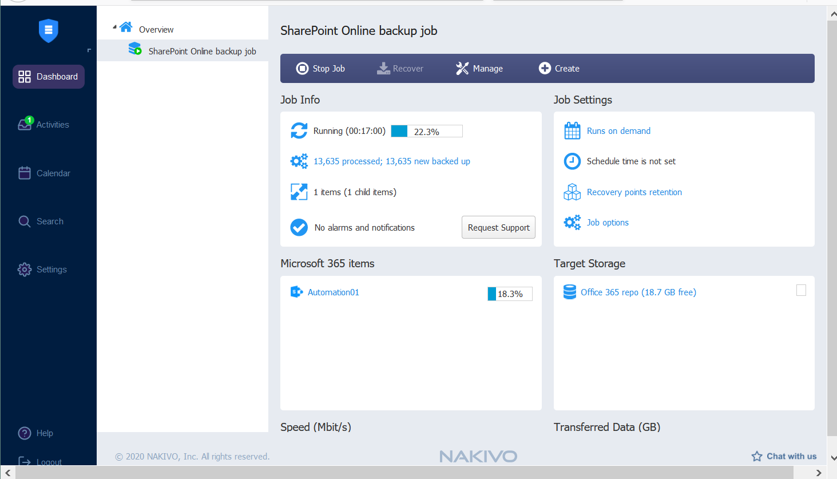Viewport: 837px width, 479px height.
Task: Go to the Calendar section
Action: [x=44, y=173]
